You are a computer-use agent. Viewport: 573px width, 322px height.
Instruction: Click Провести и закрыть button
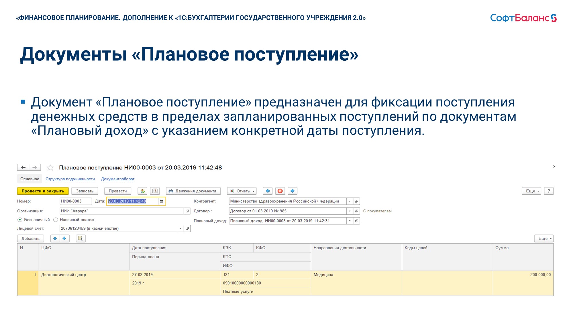43,191
